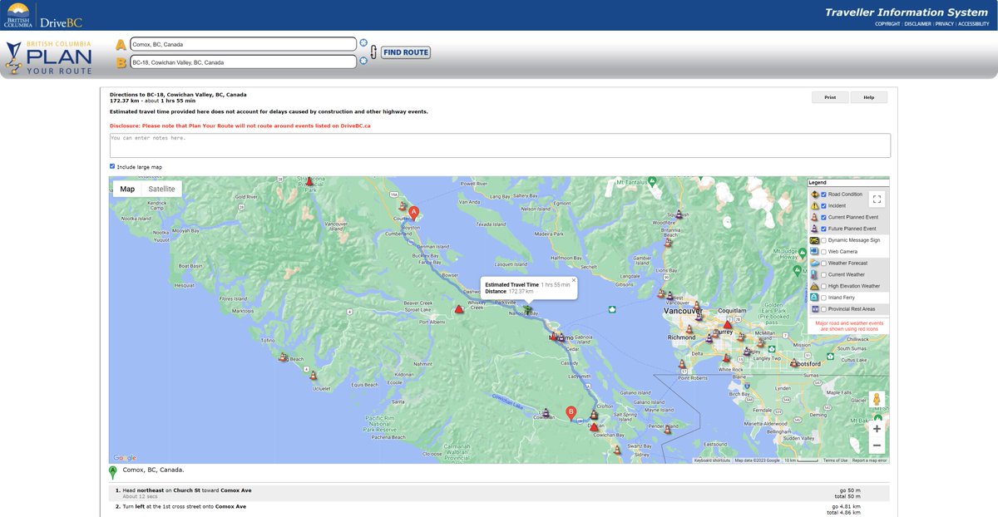Uncheck the Include large map option

pyautogui.click(x=112, y=165)
